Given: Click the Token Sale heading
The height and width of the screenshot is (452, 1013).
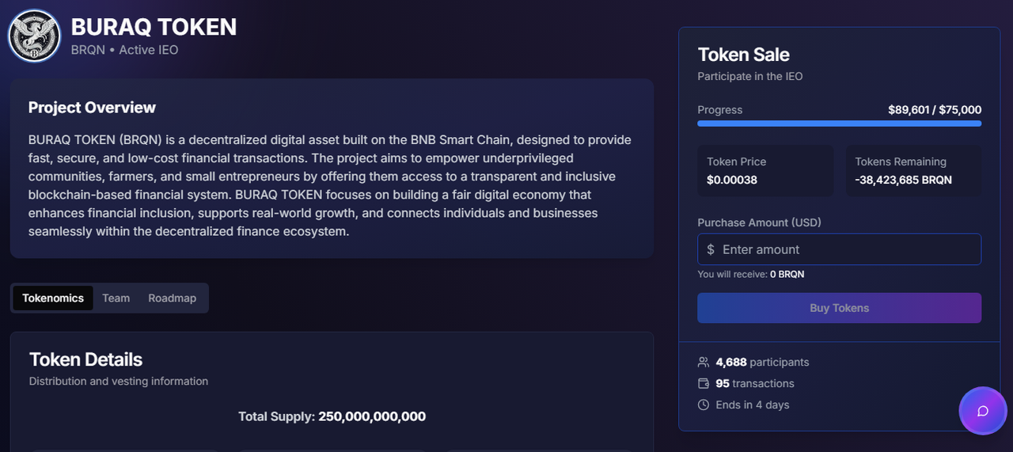Looking at the screenshot, I should point(743,55).
